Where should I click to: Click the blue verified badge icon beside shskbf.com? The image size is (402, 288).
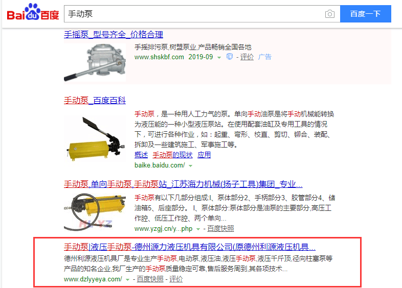pos(230,57)
